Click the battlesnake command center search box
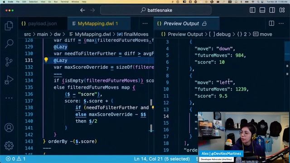 click(x=156, y=10)
